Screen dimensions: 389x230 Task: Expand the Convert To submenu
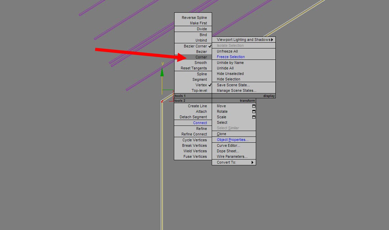tap(252, 162)
